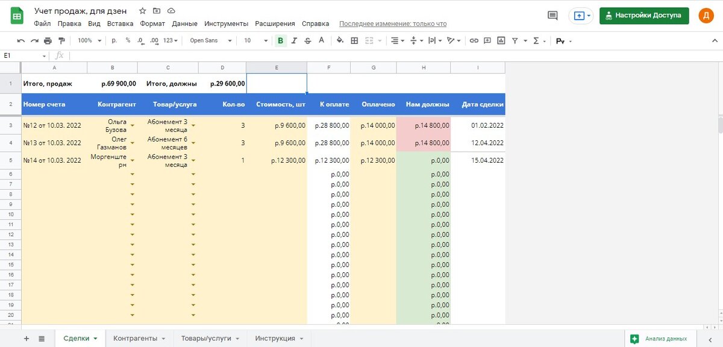Screen dimensions: 723x347
Task: Click the Анализ данных button
Action: [660, 339]
